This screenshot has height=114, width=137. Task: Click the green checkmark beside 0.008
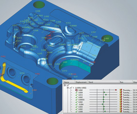pyautogui.click(x=77, y=111)
